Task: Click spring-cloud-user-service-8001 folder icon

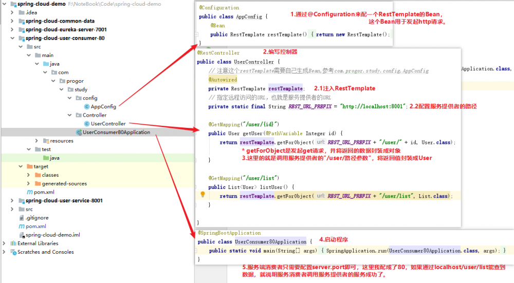Action: pyautogui.click(x=22, y=200)
